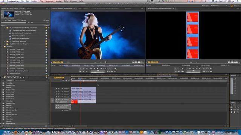Toggle sync lock on Video 4 track
The image size is (241, 135).
pyautogui.click(x=59, y=91)
